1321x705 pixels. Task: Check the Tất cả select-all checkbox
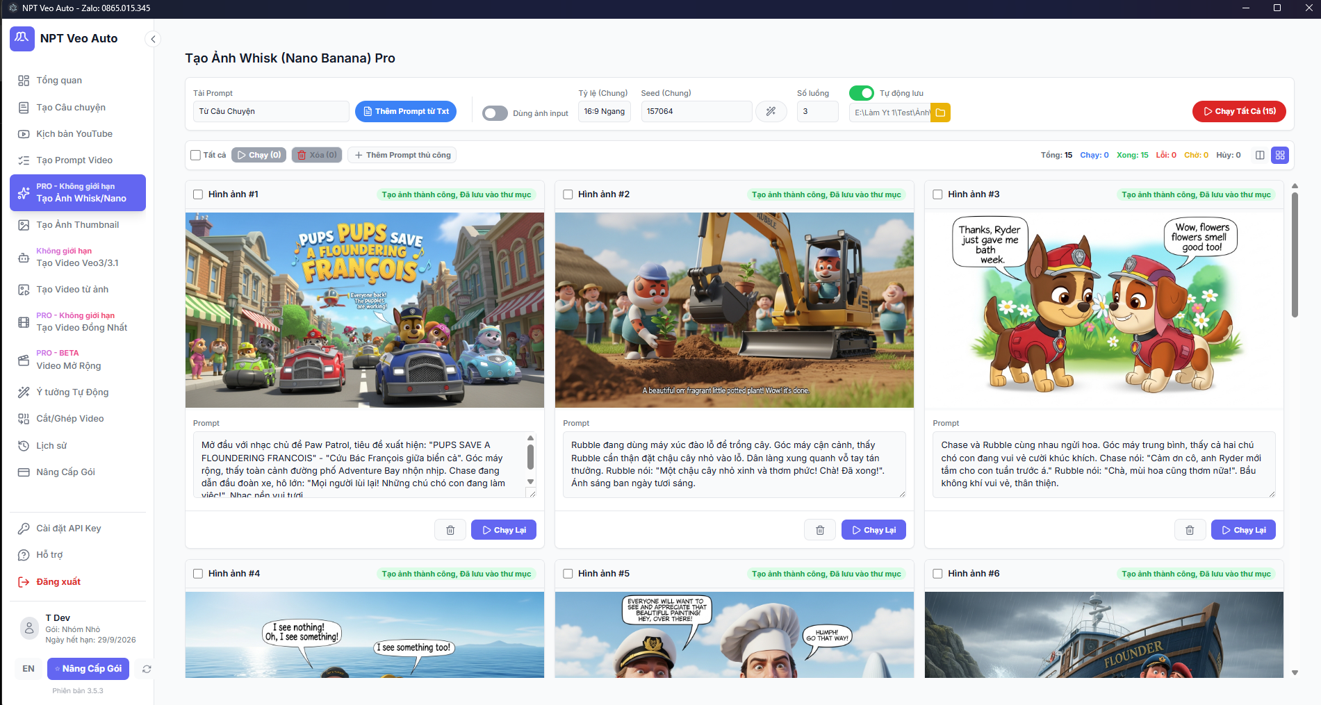click(196, 155)
